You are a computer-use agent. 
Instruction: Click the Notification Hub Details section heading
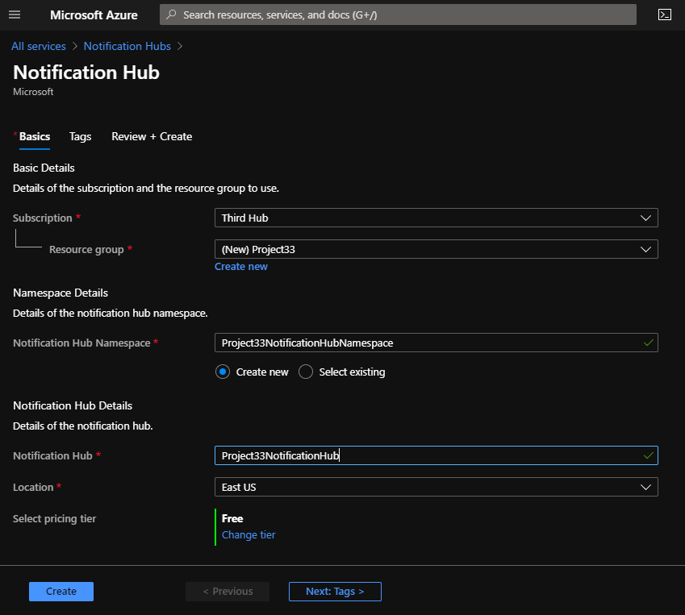(73, 405)
